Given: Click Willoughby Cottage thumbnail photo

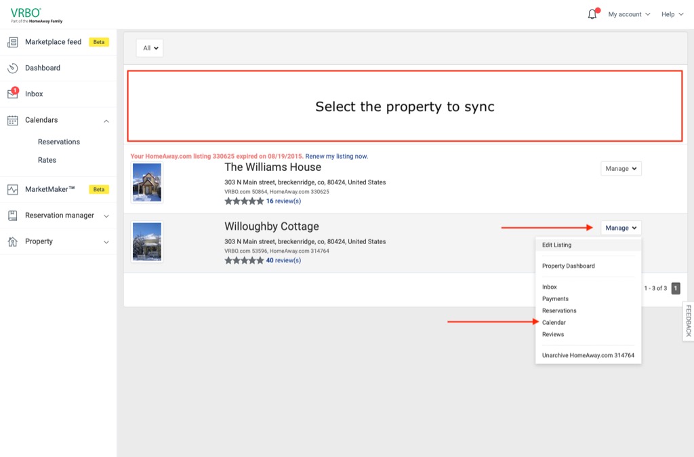Looking at the screenshot, I should [147, 242].
